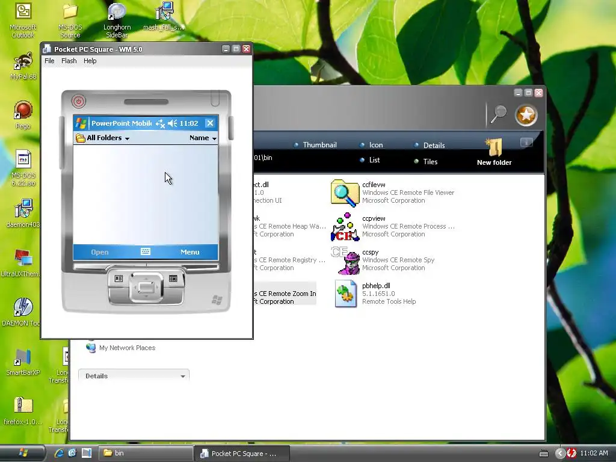
Task: Click the keyboard icon in system tray
Action: pos(544,454)
